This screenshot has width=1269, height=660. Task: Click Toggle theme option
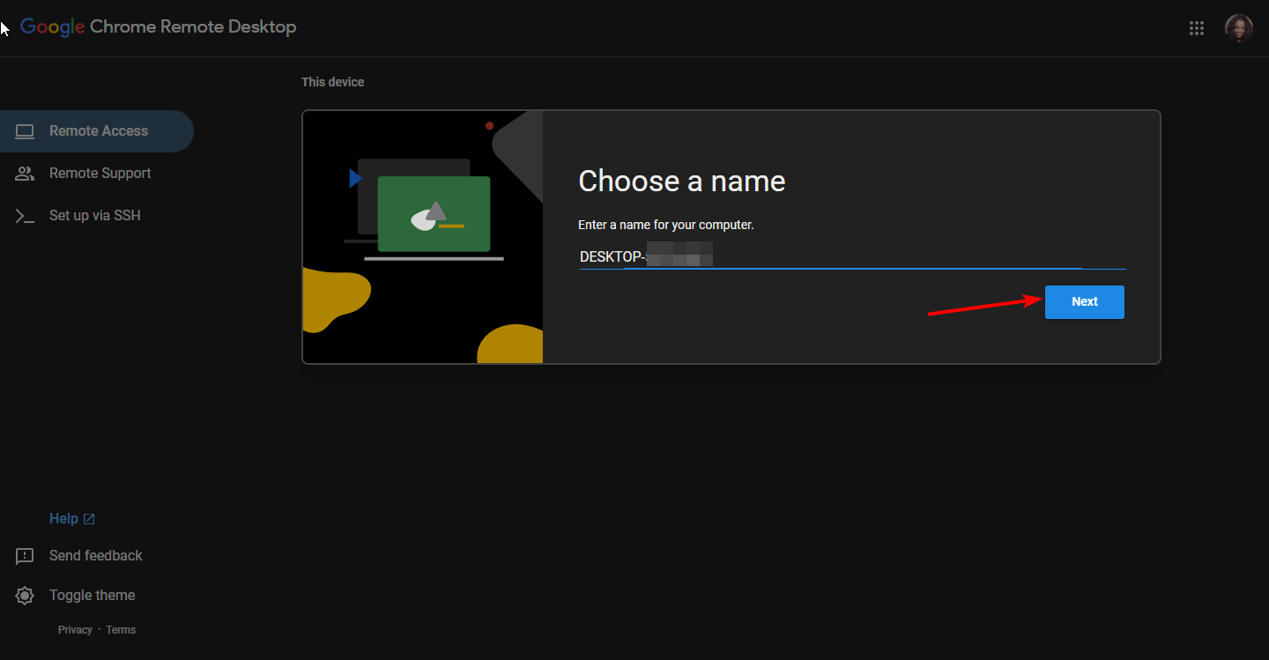pos(92,596)
